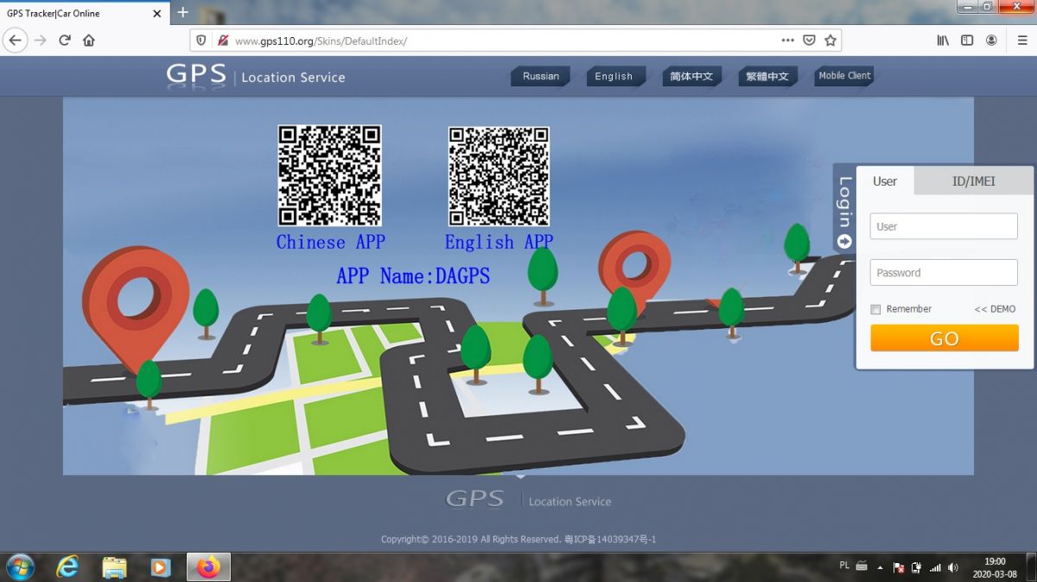Open the page actions three-dot menu

click(787, 41)
